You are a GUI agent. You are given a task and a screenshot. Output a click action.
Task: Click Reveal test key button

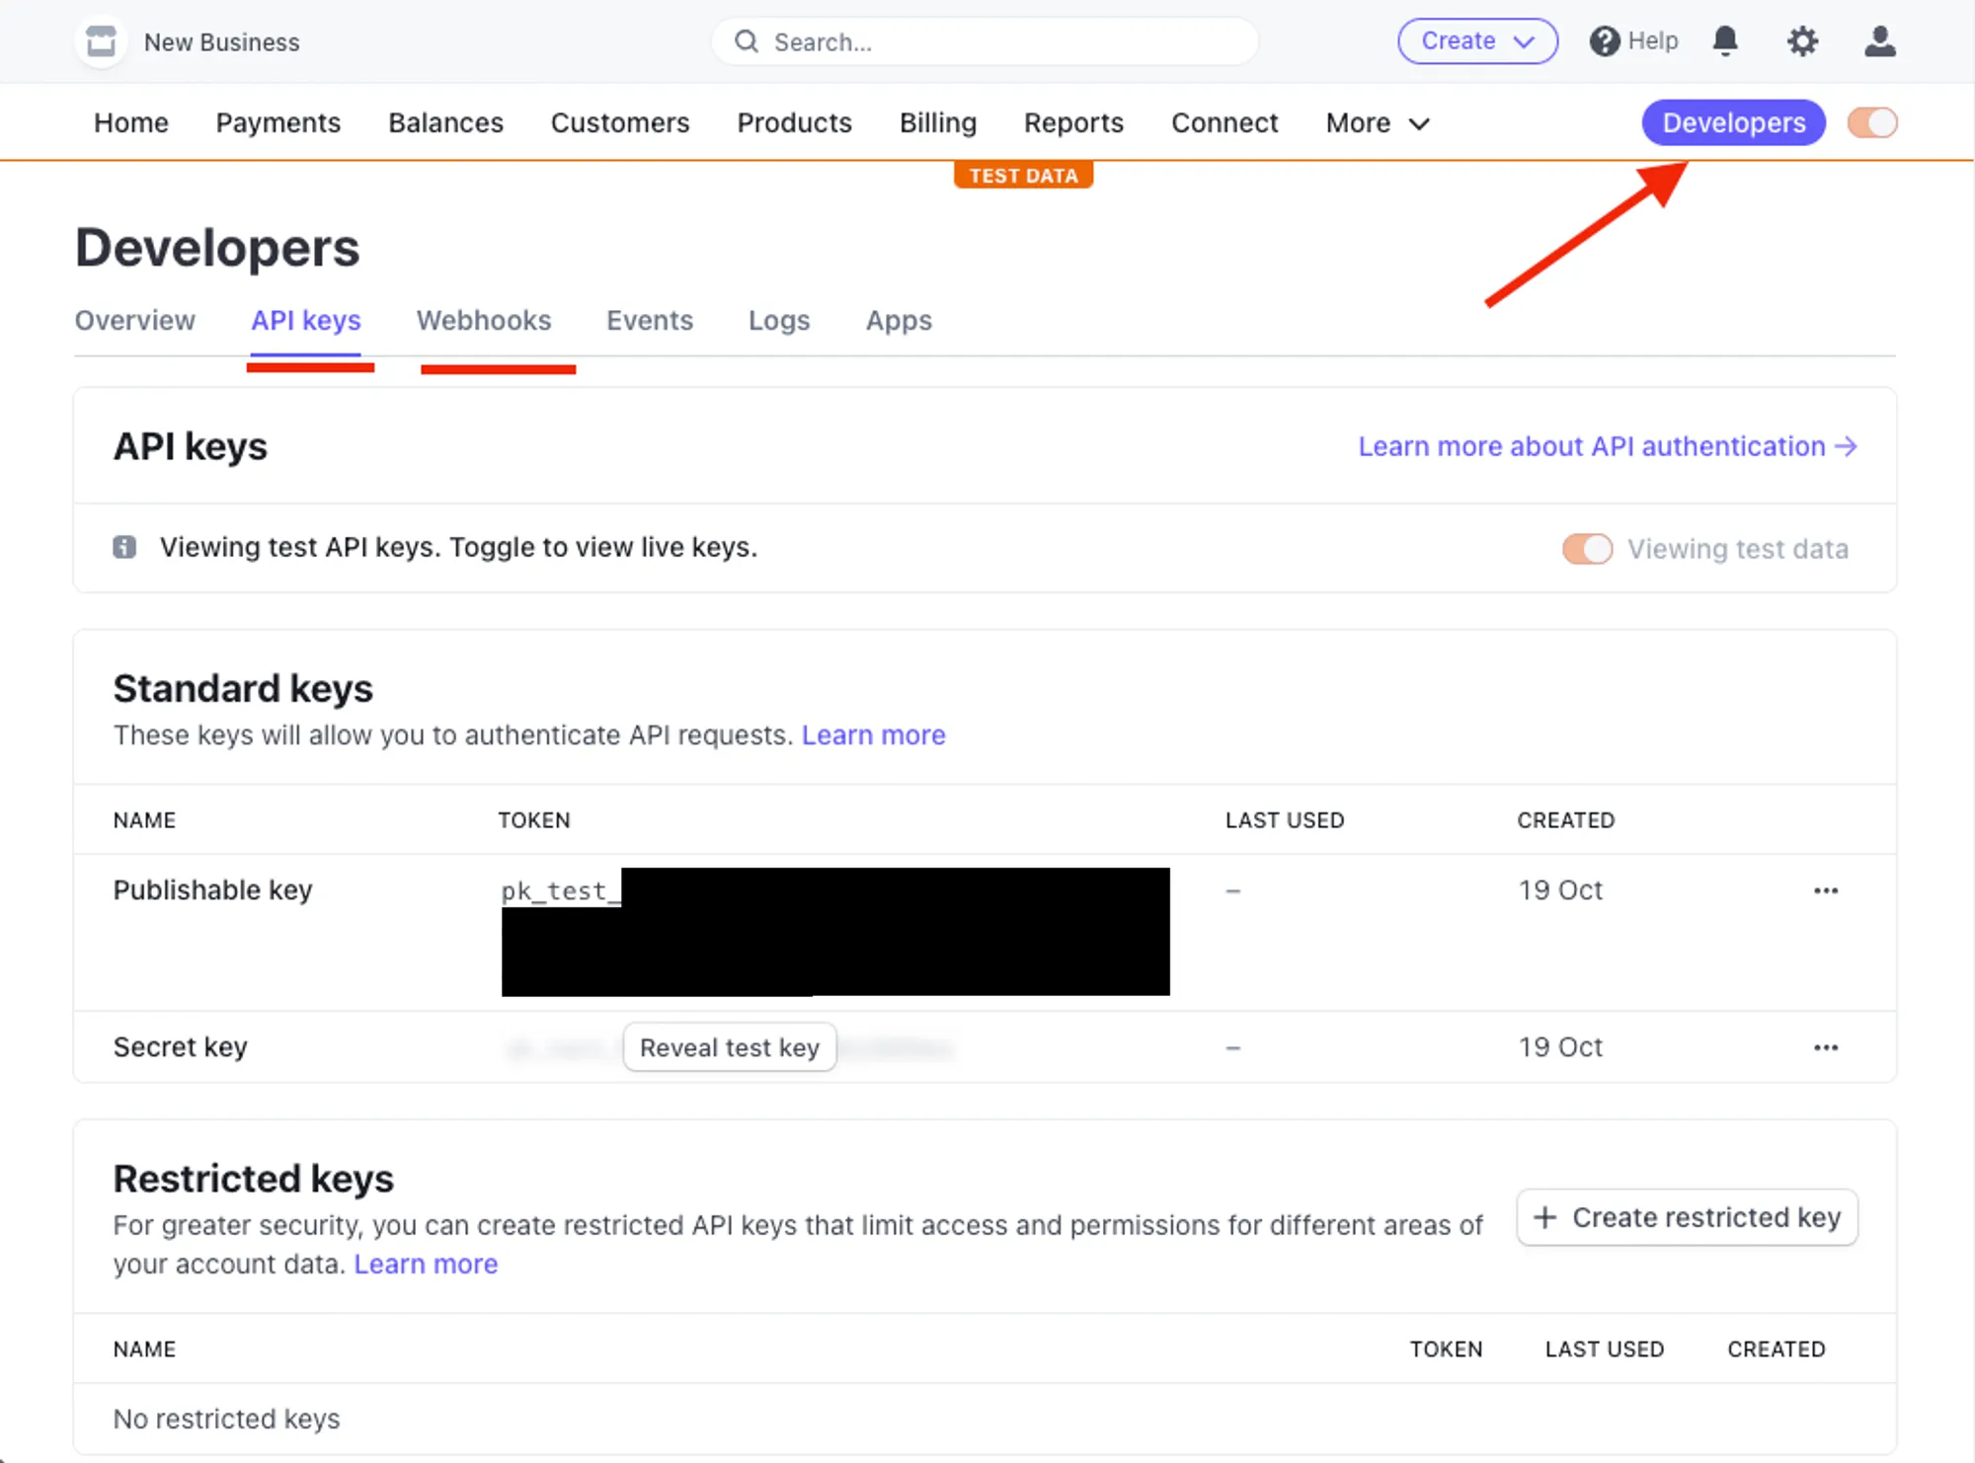[727, 1046]
